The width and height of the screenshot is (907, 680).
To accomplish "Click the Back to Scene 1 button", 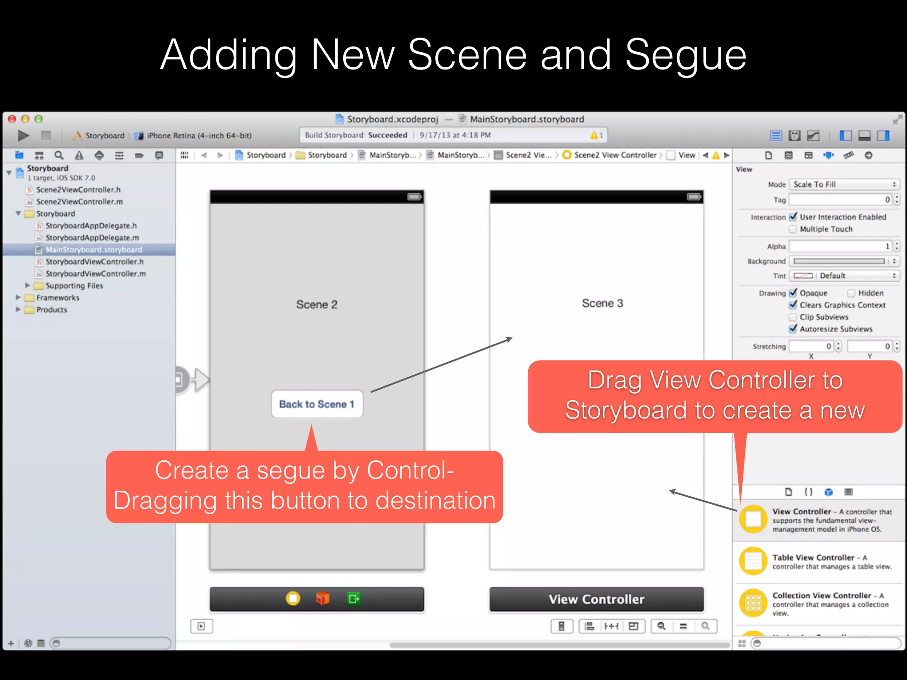I will (x=317, y=404).
